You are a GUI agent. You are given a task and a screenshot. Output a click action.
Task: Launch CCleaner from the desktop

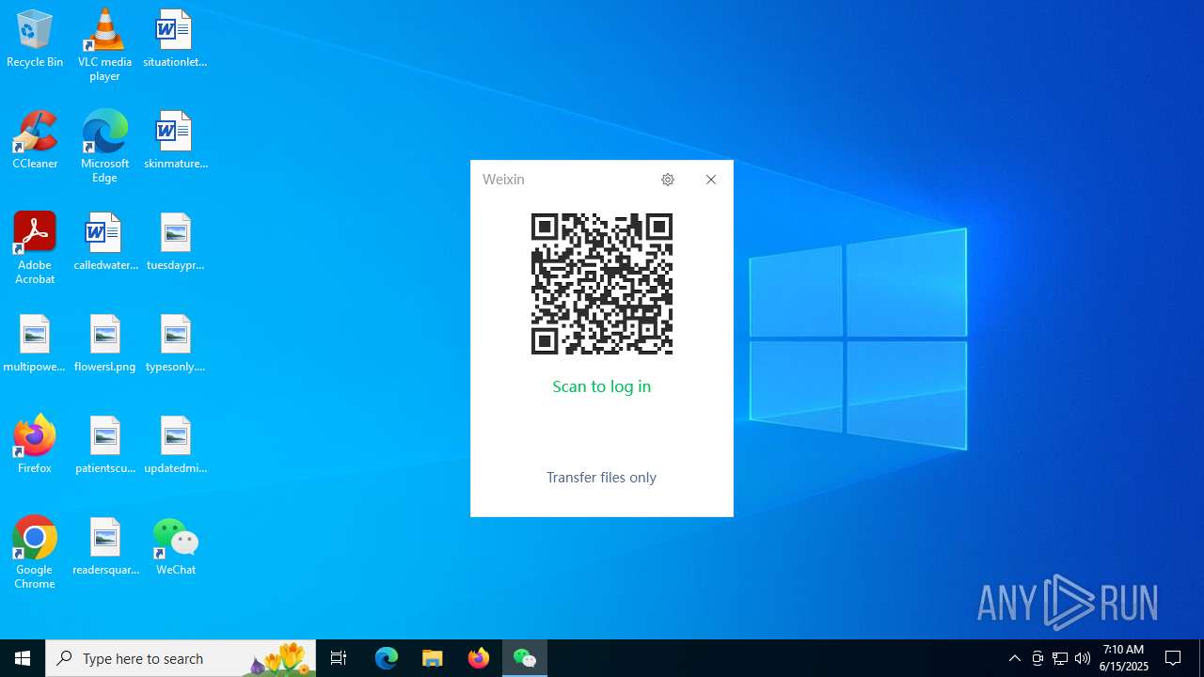(35, 140)
